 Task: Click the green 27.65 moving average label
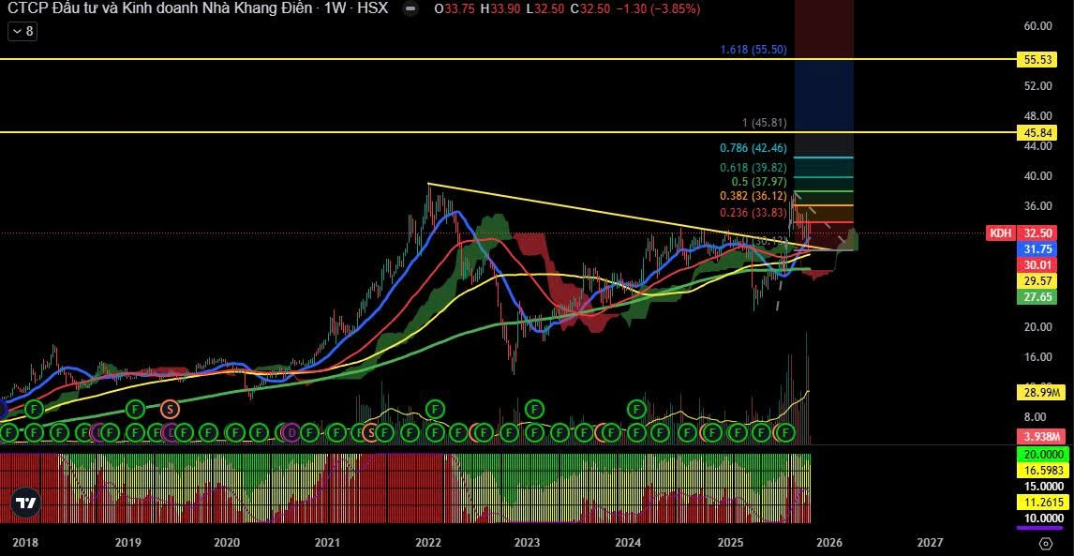pyautogui.click(x=1037, y=297)
